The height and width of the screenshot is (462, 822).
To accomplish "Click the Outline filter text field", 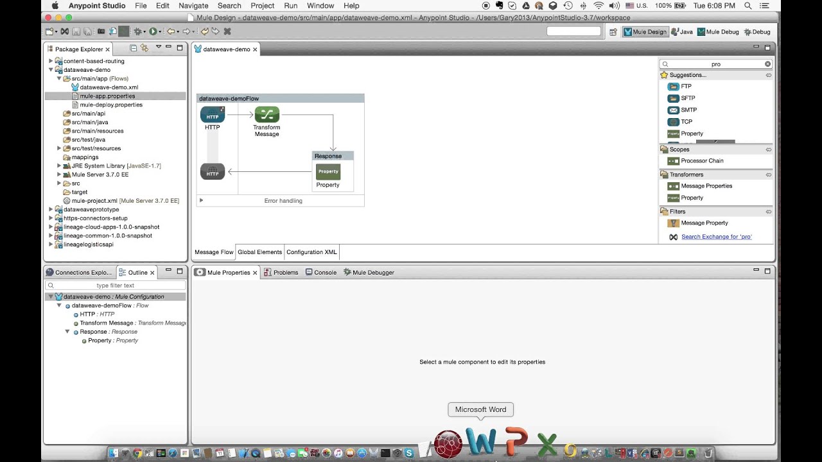I will coord(115,286).
